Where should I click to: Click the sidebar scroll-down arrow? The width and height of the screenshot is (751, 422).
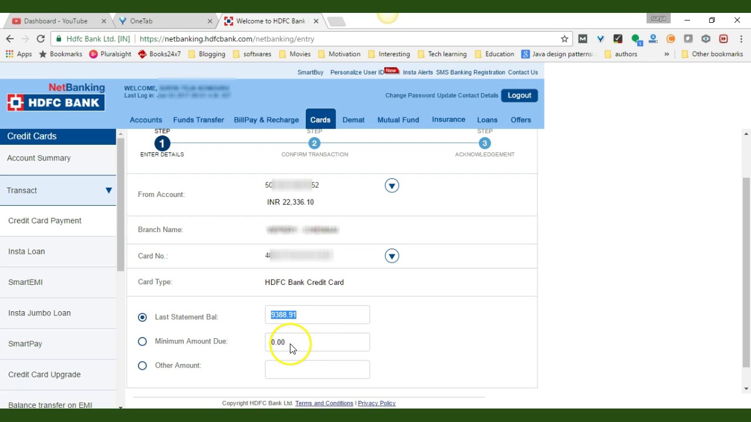tap(120, 406)
